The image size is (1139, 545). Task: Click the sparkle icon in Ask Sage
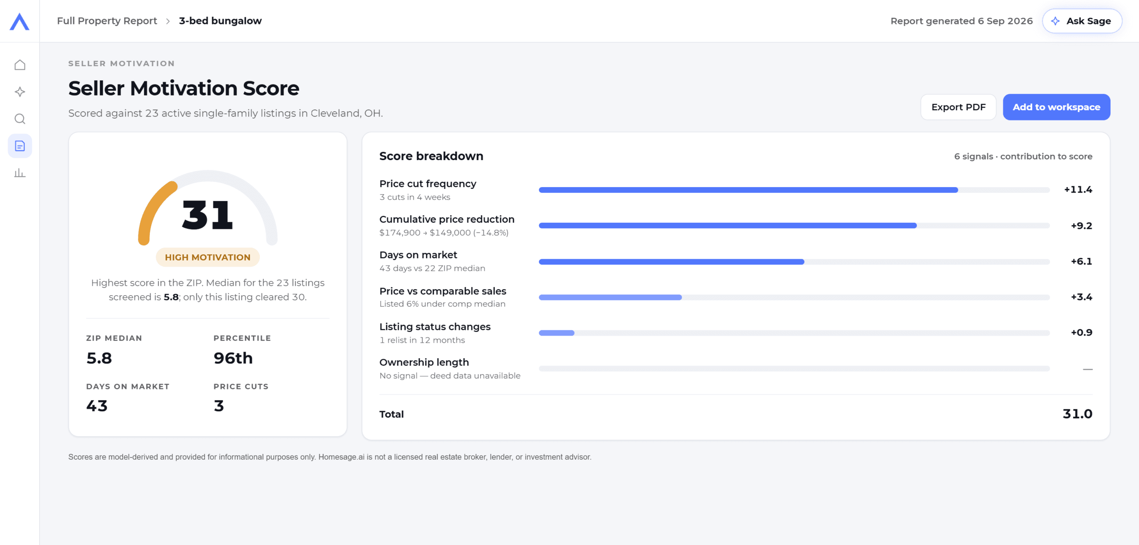[x=1055, y=21]
